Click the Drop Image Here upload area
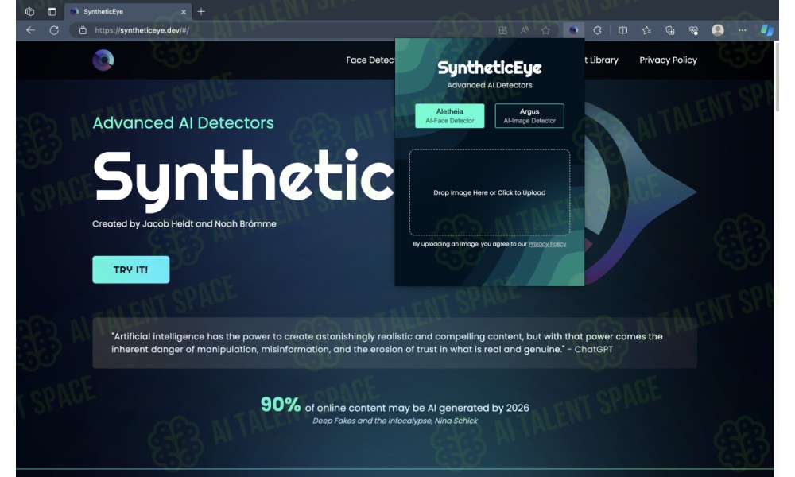Image resolution: width=795 pixels, height=477 pixels. (x=490, y=192)
